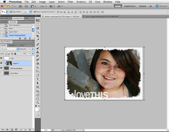
Task: Activate the Rectangular Marquee tool
Action: point(38,24)
